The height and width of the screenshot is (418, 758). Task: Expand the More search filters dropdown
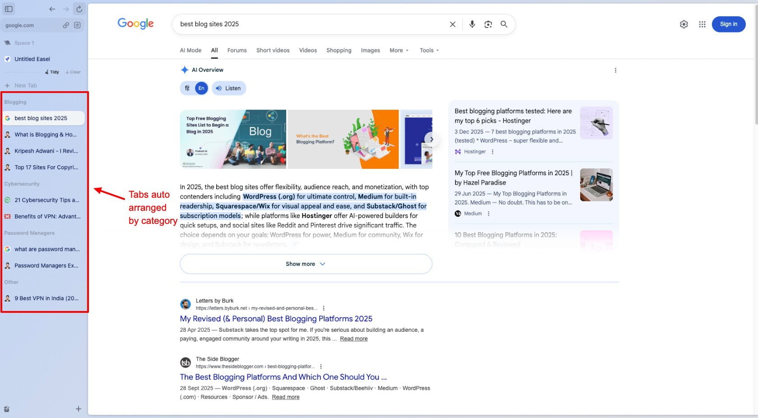click(399, 51)
